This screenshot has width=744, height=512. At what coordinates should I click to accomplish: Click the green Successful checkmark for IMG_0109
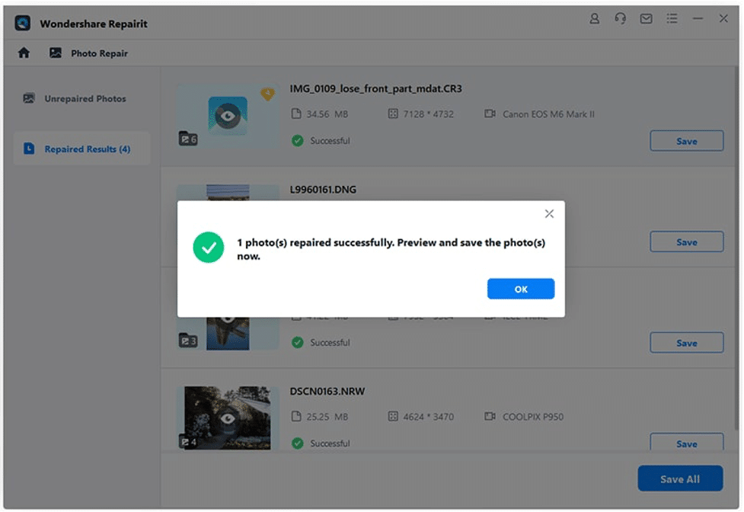click(297, 141)
